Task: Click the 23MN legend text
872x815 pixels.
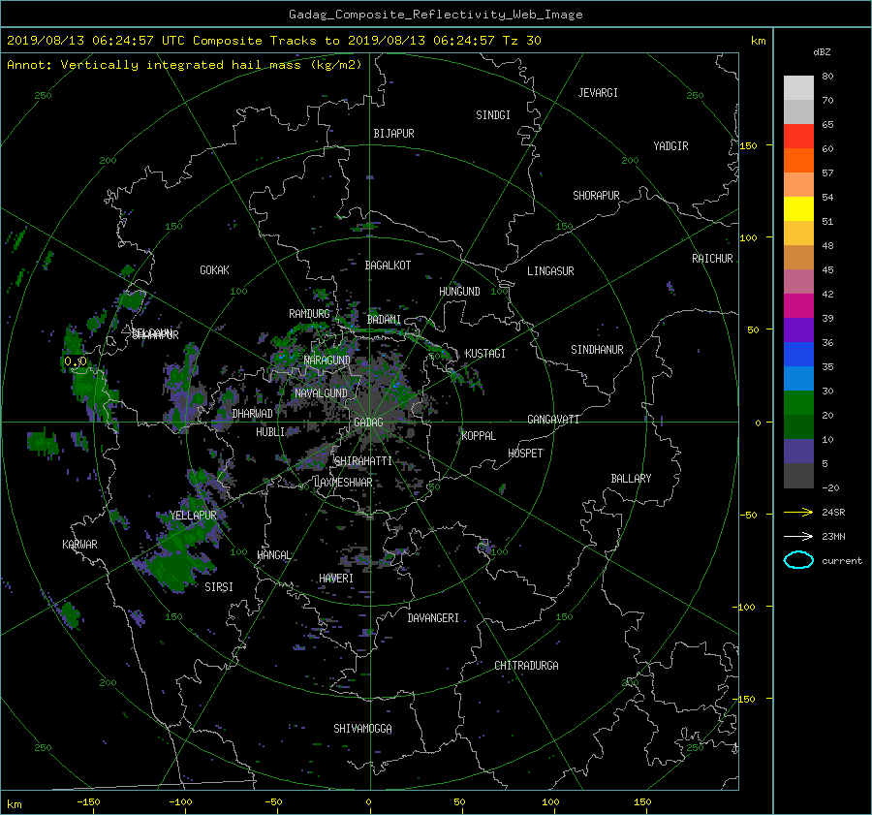Action: pos(833,536)
